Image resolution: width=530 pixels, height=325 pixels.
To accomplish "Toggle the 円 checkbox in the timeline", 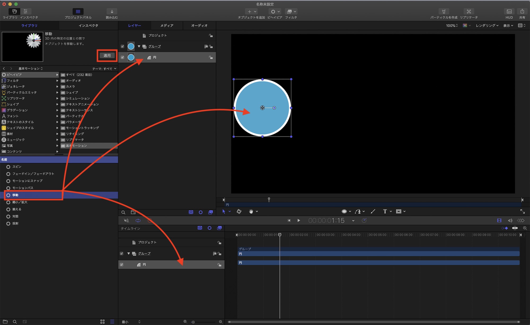I will (122, 264).
